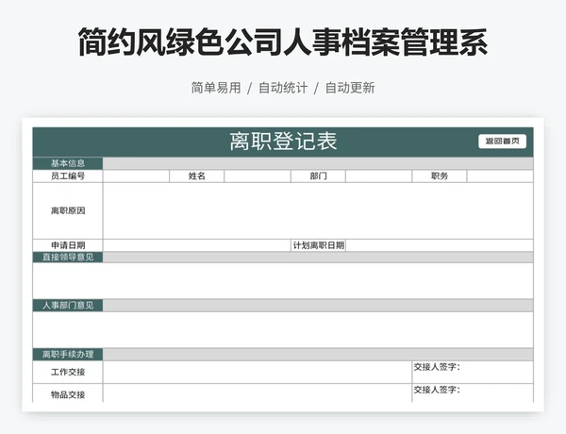Select the input cell right of 部门
This screenshot has width=566, height=434.
pyautogui.click(x=377, y=175)
